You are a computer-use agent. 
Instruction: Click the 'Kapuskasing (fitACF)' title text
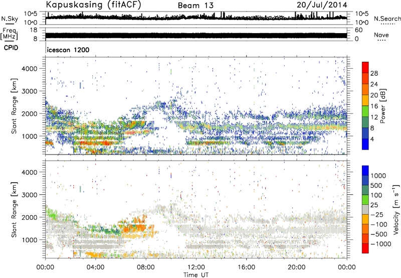[93, 5]
